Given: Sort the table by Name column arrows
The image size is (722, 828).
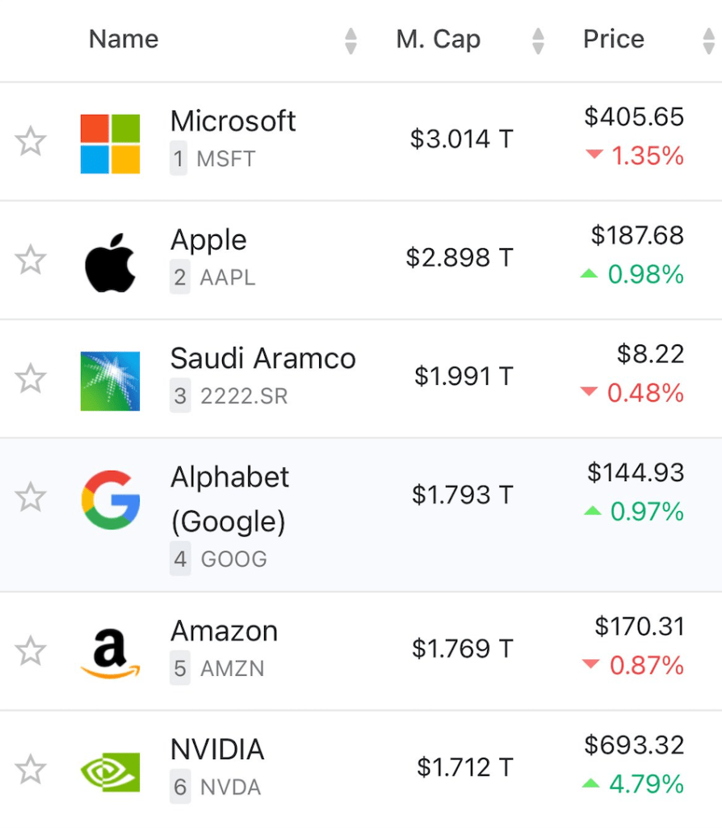Looking at the screenshot, I should click(x=350, y=40).
